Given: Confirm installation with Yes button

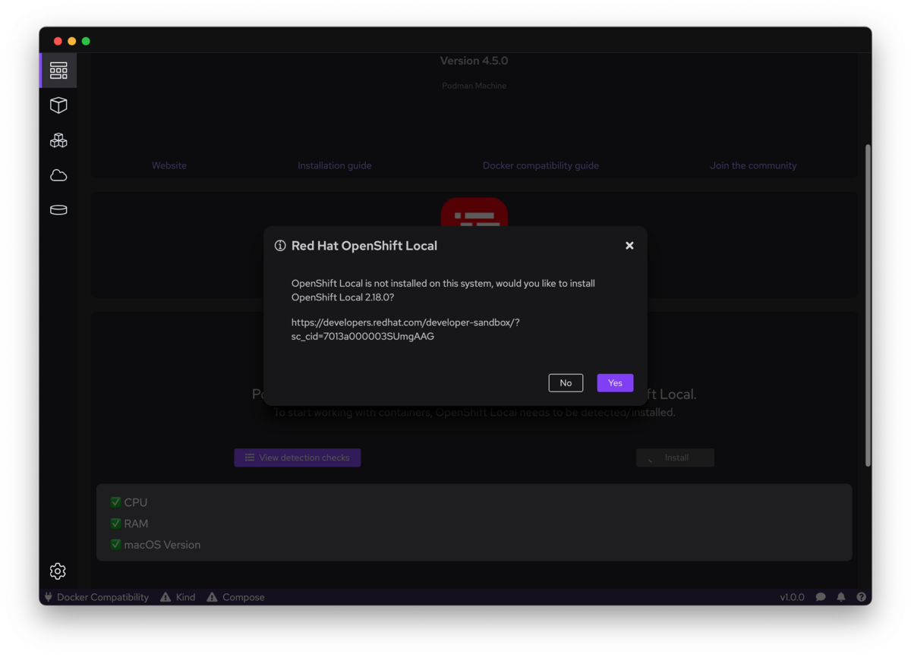Looking at the screenshot, I should [x=615, y=383].
